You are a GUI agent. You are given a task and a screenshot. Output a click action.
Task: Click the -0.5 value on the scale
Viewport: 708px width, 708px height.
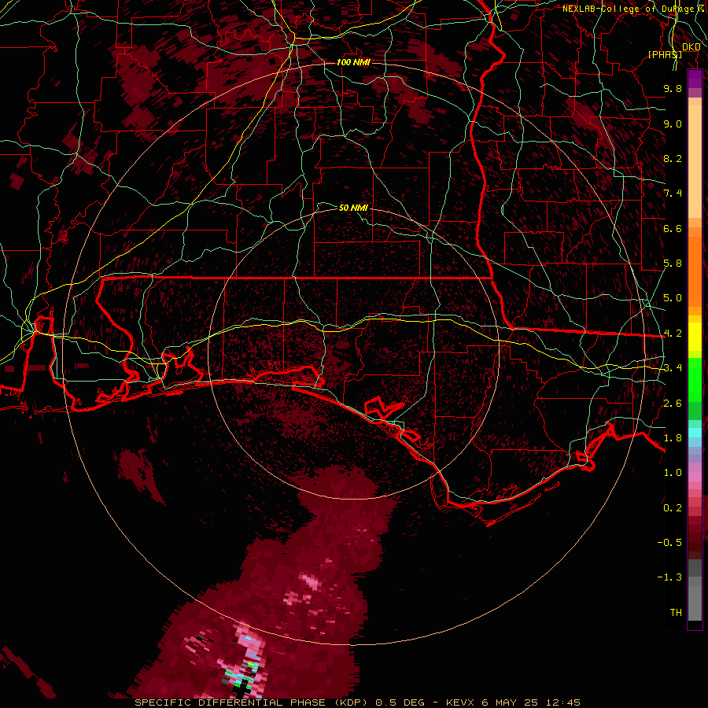(669, 543)
